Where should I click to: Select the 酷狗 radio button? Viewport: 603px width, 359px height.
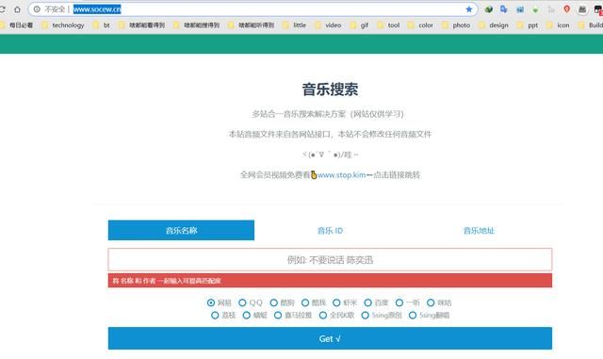(274, 302)
